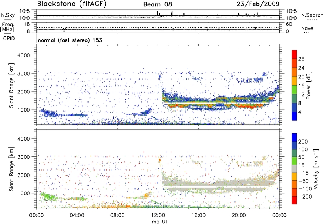323x224 pixels.
Task: Click the "200" tick on the velocity colorbar
Action: (x=303, y=142)
